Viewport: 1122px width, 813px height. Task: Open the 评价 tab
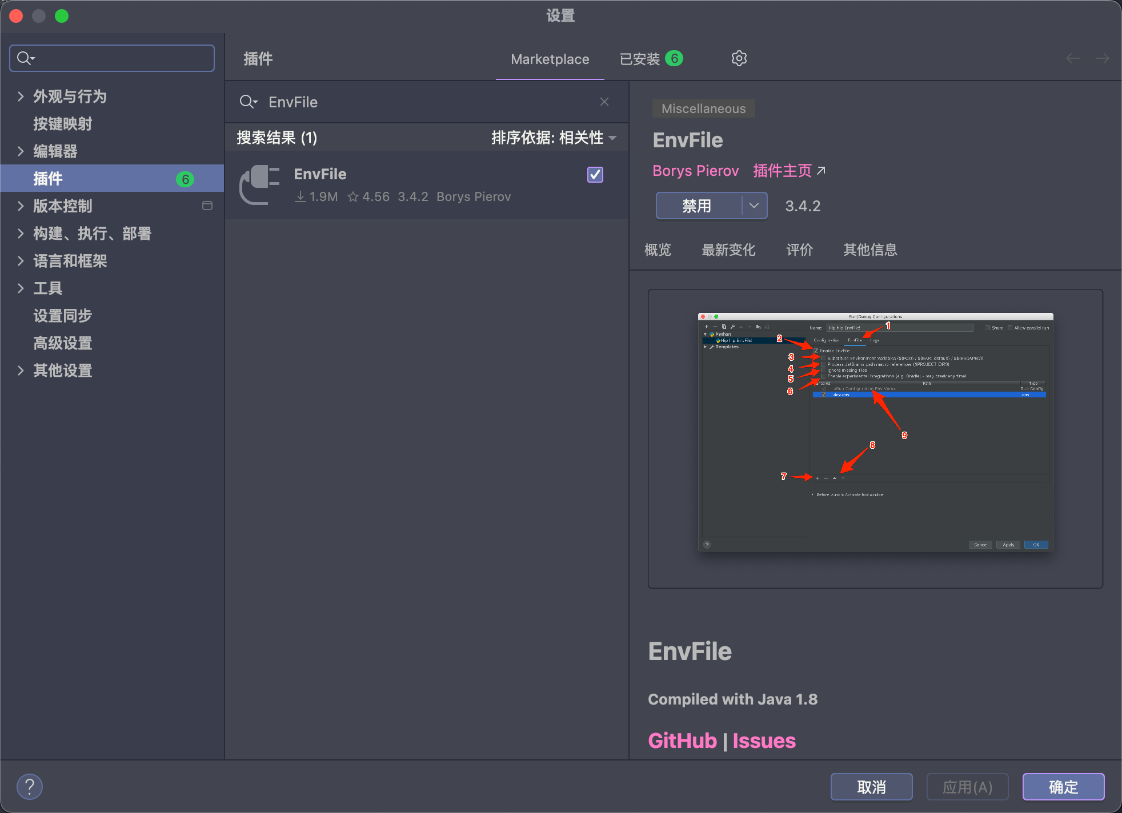[799, 250]
